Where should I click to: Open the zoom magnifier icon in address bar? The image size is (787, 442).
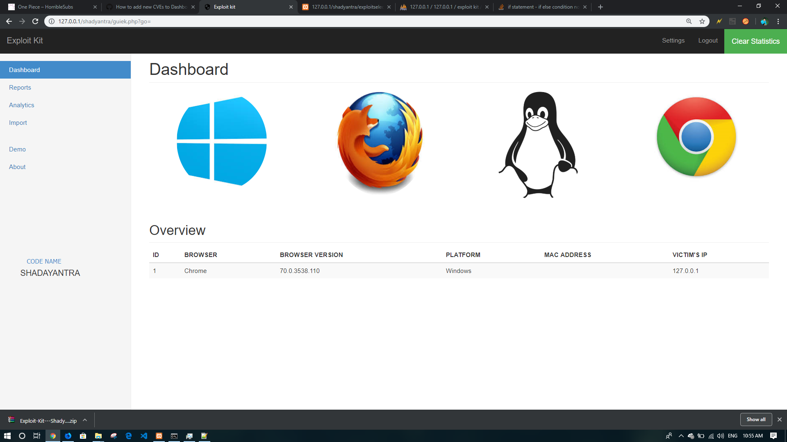[x=689, y=21]
